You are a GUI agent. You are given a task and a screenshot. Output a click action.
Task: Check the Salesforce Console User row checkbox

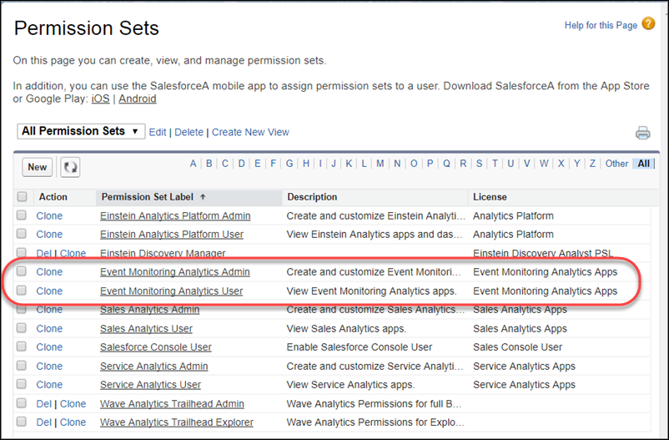[x=22, y=346]
